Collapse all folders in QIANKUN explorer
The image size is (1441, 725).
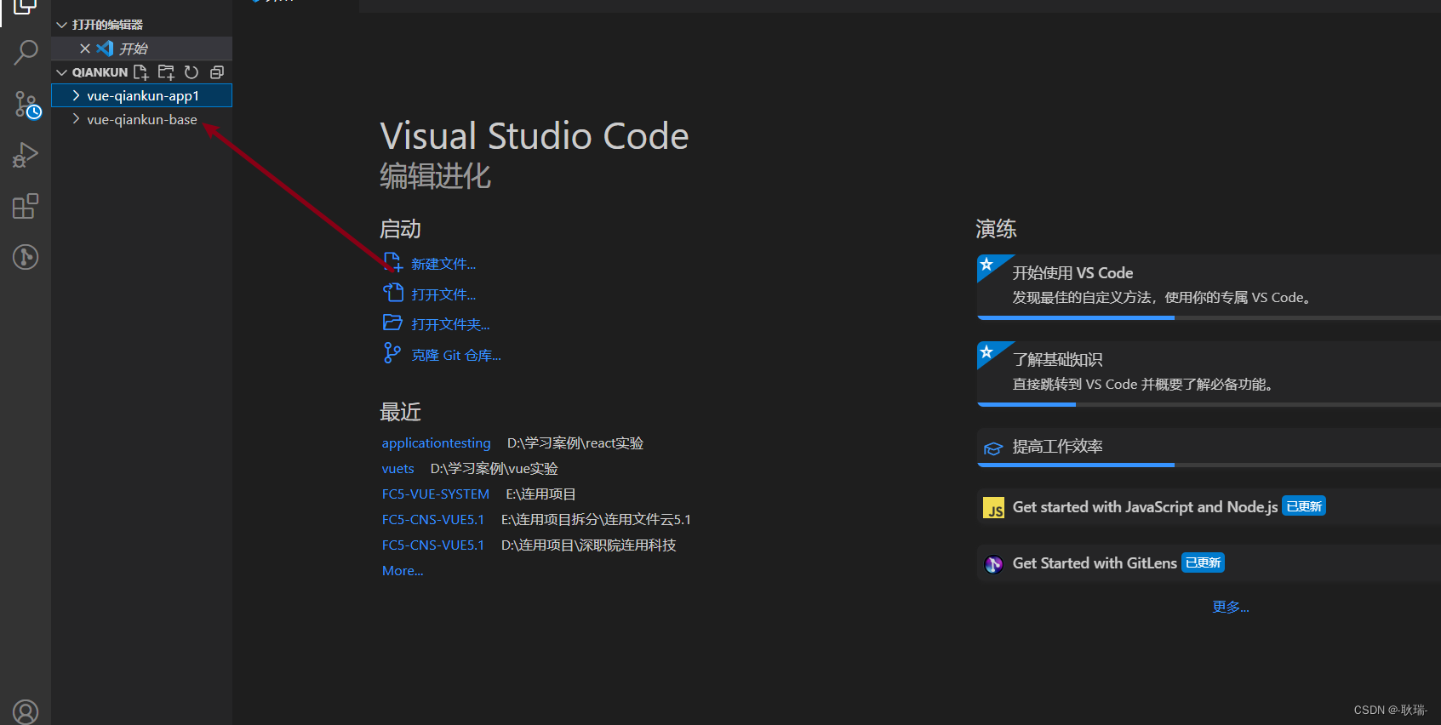coord(217,72)
